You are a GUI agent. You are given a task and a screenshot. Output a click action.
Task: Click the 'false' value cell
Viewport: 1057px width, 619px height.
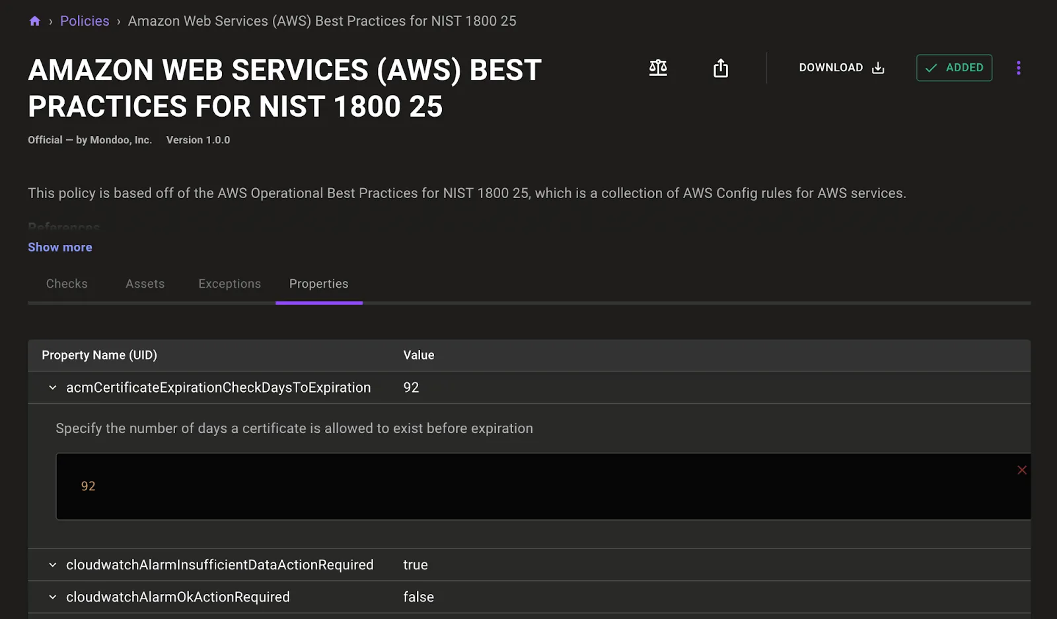click(419, 597)
